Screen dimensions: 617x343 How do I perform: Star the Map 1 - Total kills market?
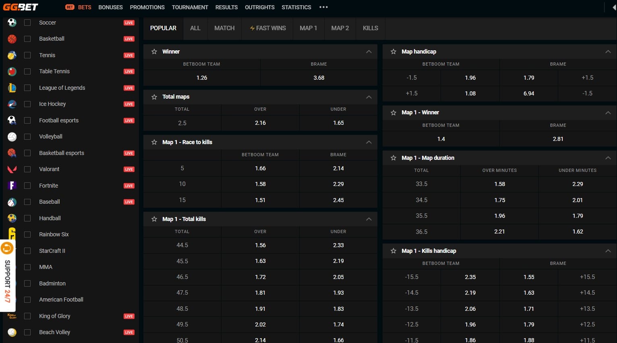[154, 219]
